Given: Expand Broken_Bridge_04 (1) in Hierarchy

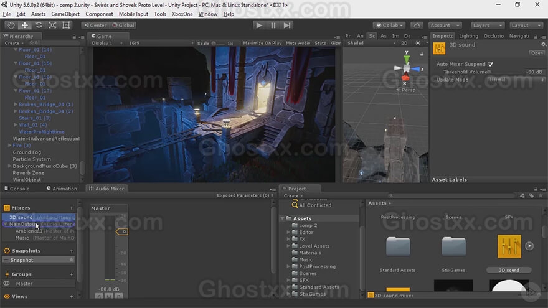Looking at the screenshot, I should [16, 104].
